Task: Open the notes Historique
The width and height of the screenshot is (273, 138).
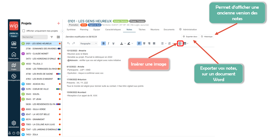Action: pos(206,37)
